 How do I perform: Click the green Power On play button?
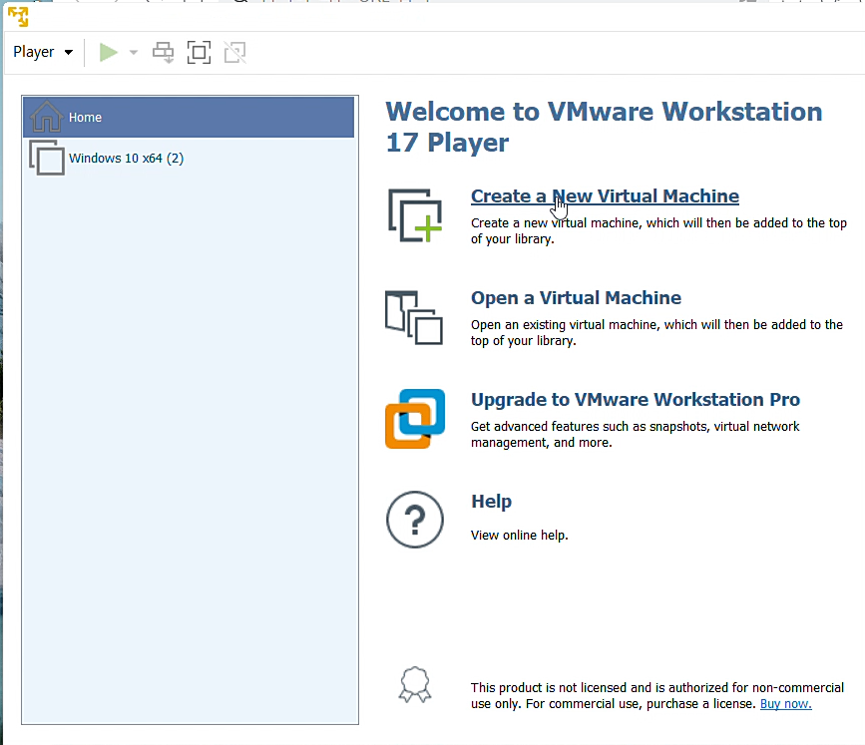click(x=108, y=53)
